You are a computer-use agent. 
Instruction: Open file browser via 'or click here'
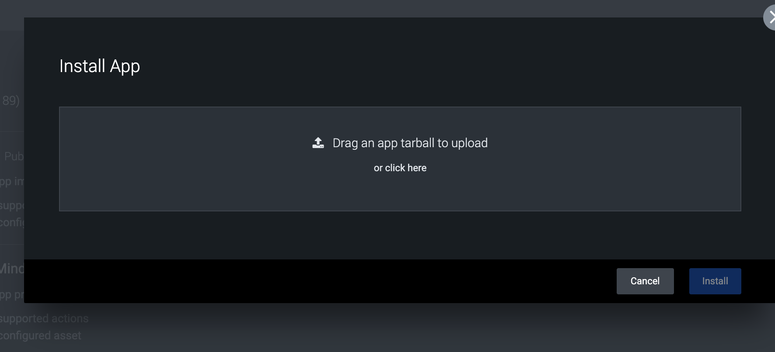[400, 168]
